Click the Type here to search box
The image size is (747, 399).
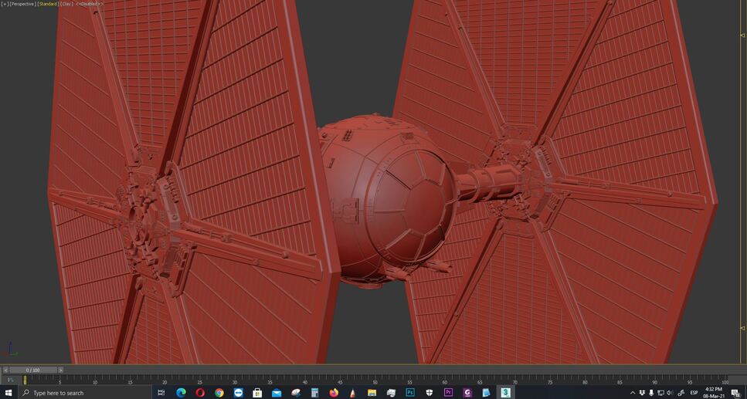(85, 393)
